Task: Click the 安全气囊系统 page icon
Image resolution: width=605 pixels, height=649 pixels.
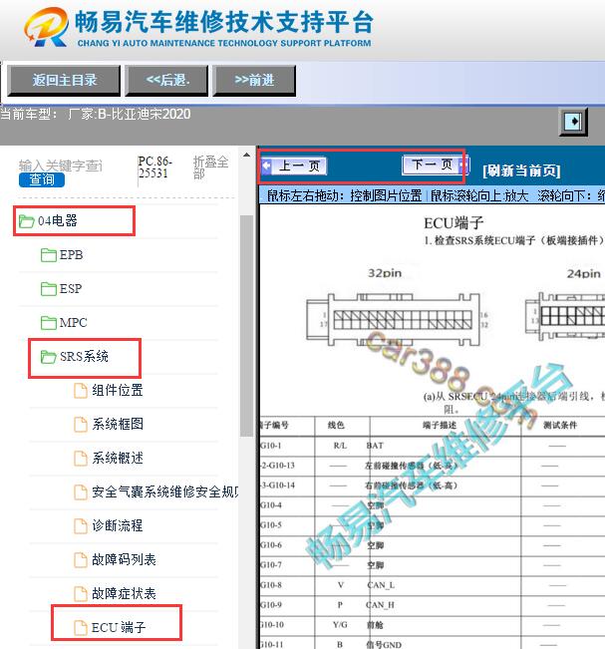Action: click(x=81, y=492)
